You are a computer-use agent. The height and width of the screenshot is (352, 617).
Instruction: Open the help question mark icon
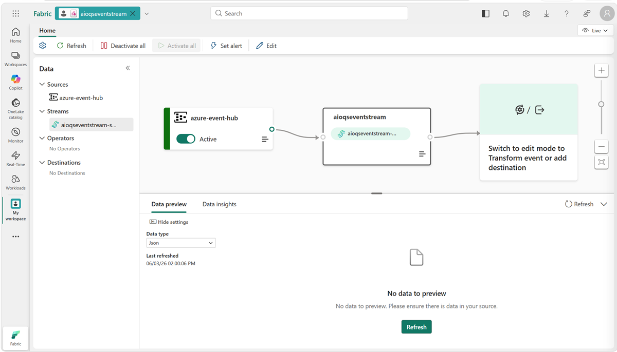point(567,14)
